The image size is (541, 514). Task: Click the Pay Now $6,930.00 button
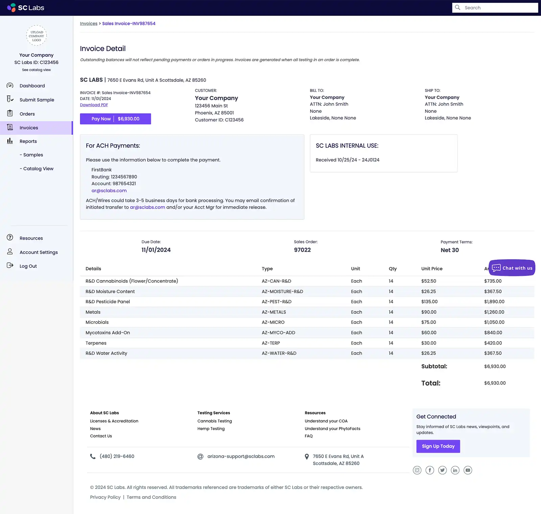click(x=115, y=119)
